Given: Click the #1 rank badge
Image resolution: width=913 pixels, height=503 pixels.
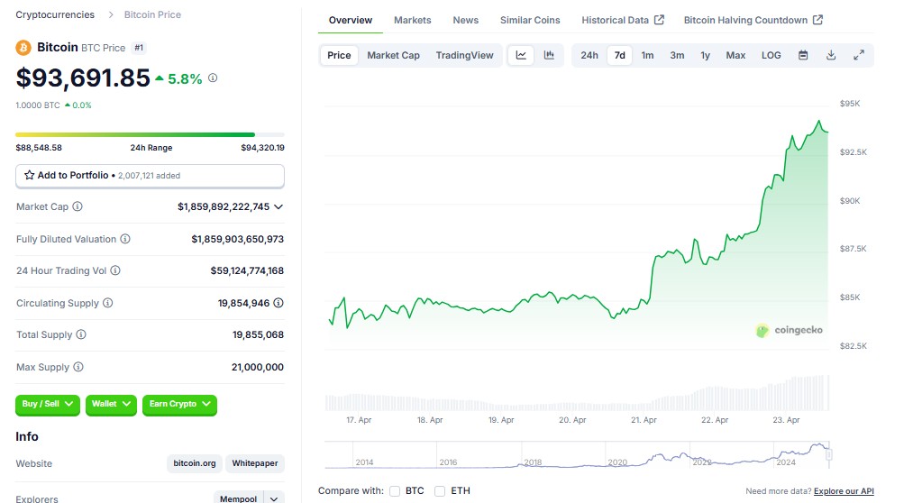Looking at the screenshot, I should tap(139, 48).
